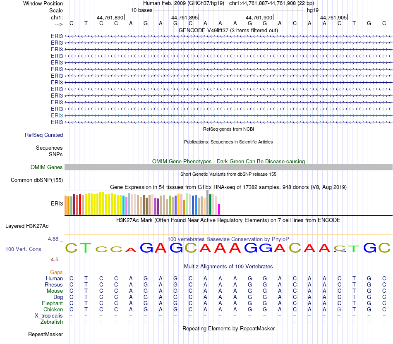Click the Elephant alignment row label

tap(52, 303)
